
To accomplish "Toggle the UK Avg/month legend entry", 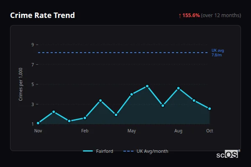I will pos(146,151).
